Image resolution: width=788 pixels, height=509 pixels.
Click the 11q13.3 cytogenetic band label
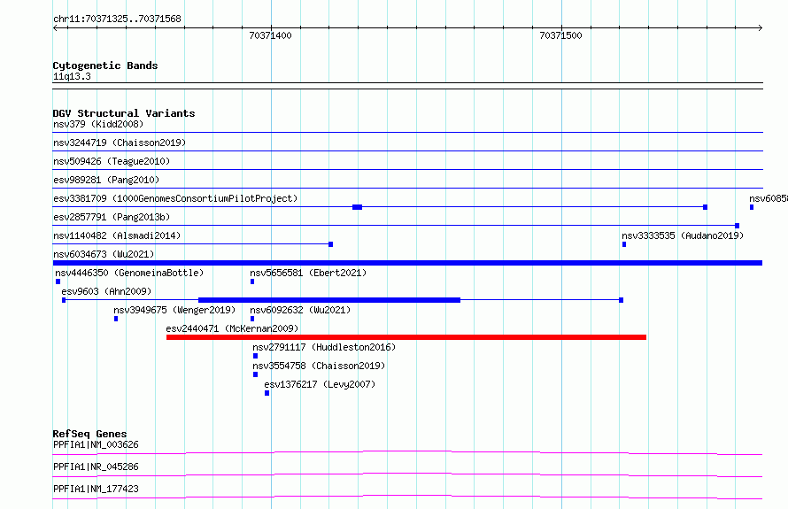72,76
